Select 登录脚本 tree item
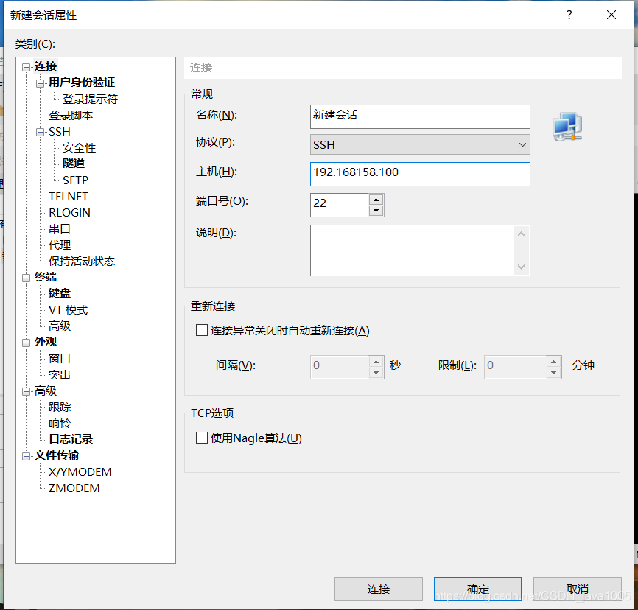The height and width of the screenshot is (610, 638). [71, 115]
